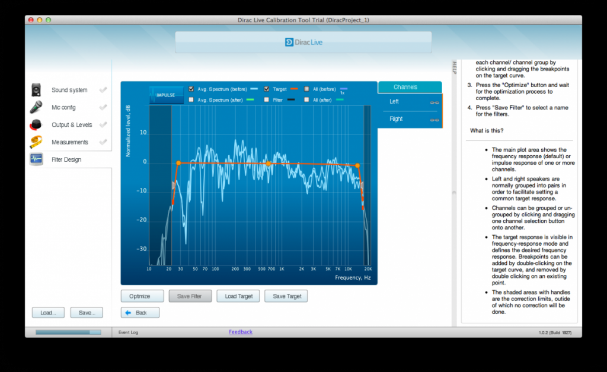The image size is (607, 372).
Task: Open the Measurements step
Action: click(x=70, y=142)
